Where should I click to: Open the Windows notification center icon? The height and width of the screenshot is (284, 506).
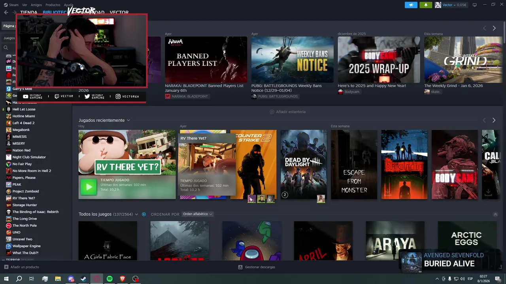pos(498,279)
